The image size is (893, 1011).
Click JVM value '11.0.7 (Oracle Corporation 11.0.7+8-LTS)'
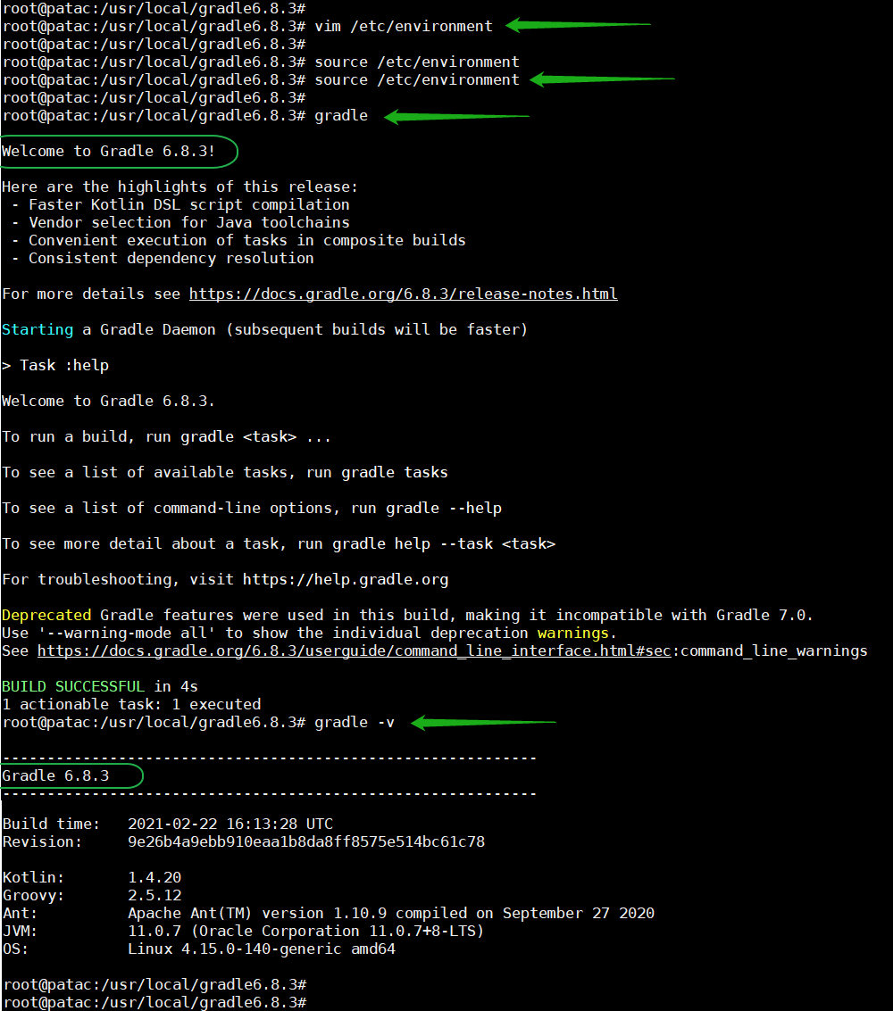(x=305, y=931)
